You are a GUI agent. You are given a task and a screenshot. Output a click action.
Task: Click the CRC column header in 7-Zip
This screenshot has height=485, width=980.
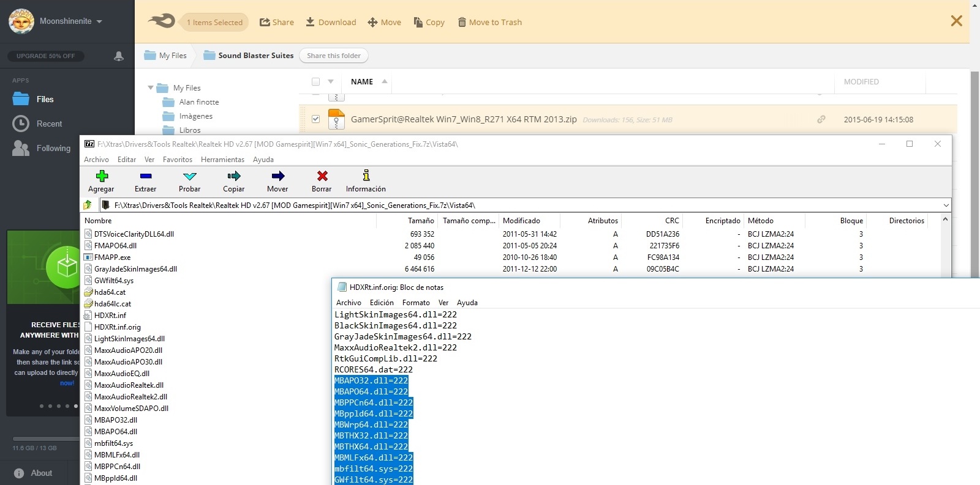(x=672, y=221)
